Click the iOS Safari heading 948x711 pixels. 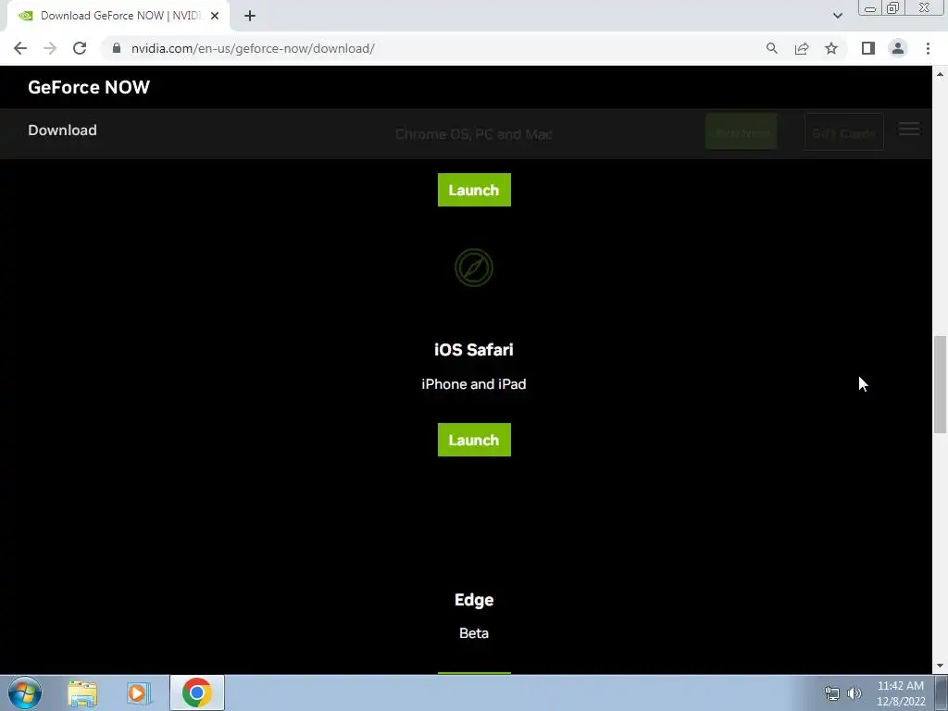coord(474,349)
